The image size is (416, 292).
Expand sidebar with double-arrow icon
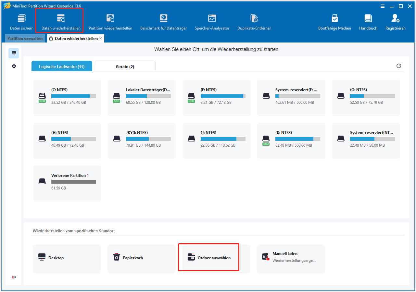pyautogui.click(x=14, y=277)
